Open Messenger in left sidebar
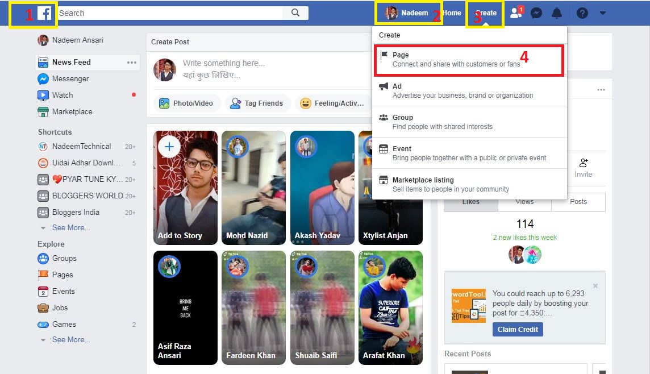This screenshot has width=650, height=374. [64, 79]
